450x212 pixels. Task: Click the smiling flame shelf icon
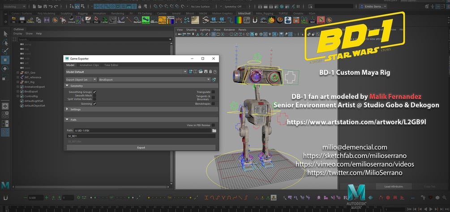[271, 20]
